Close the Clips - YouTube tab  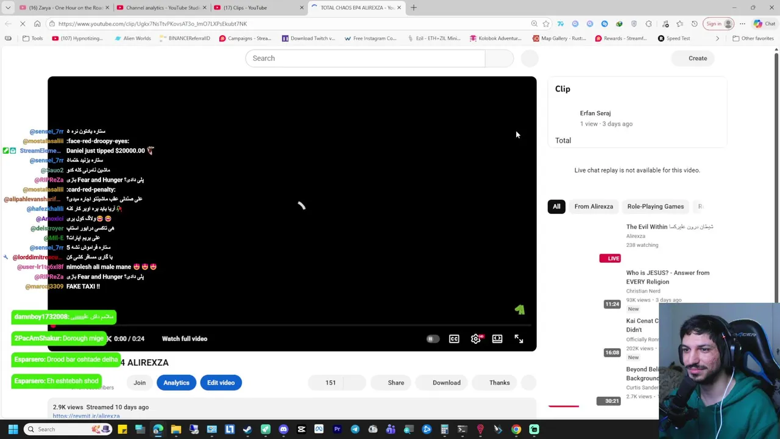coord(302,7)
